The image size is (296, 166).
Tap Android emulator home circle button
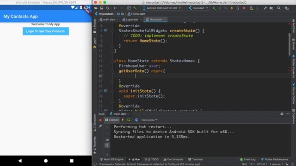pos(46,161)
